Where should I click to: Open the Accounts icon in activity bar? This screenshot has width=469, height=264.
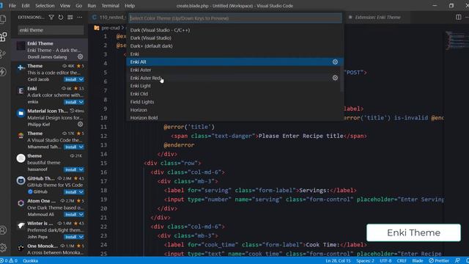point(3,230)
